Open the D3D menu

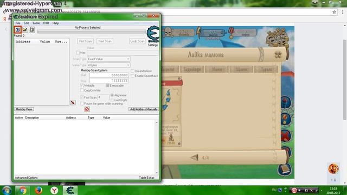46,23
